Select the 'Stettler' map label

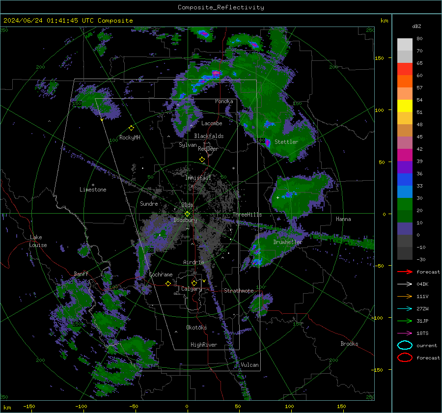(x=286, y=142)
